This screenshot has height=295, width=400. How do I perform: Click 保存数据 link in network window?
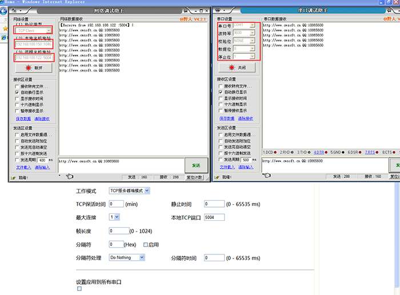[23, 118]
